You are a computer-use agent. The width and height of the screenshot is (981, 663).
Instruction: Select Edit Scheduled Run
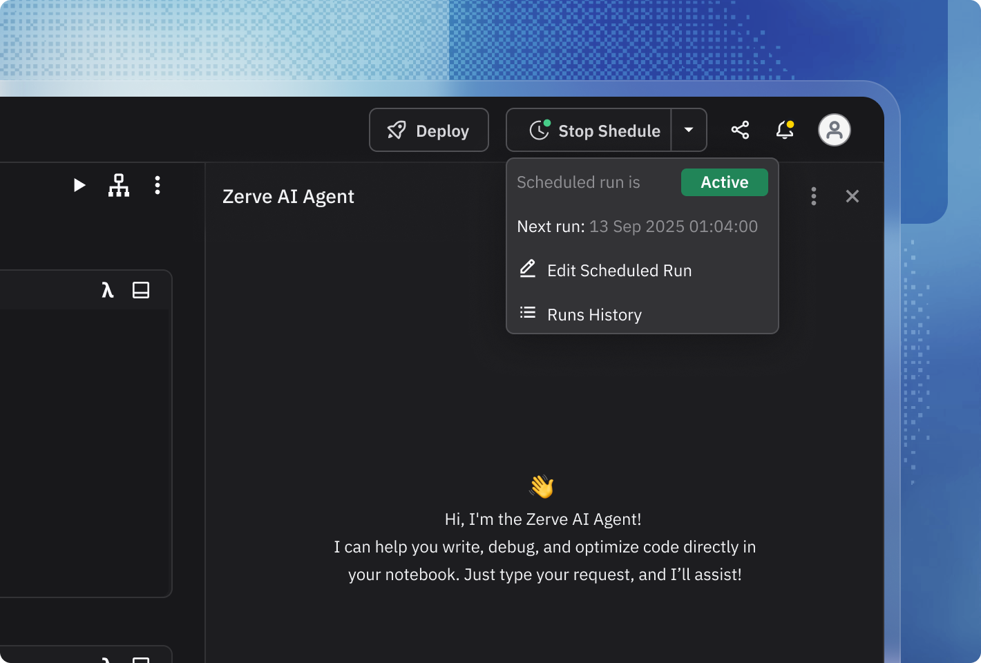tap(619, 271)
